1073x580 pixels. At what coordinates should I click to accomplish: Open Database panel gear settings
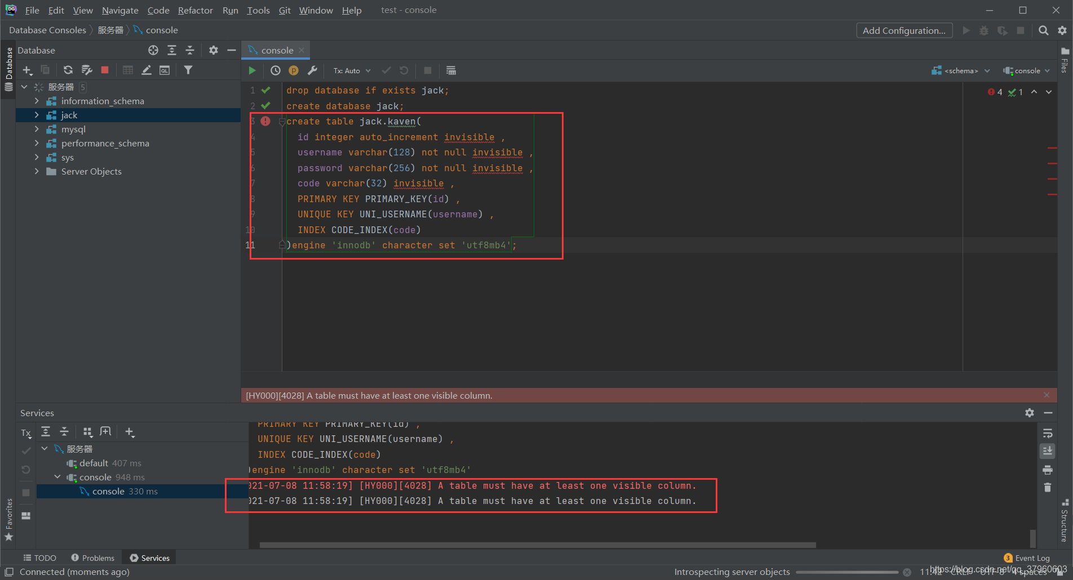click(x=213, y=50)
